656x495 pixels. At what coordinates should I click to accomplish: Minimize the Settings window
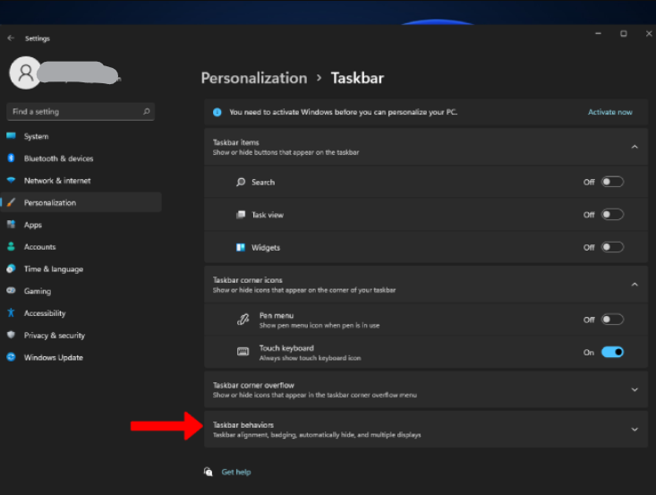tap(598, 33)
